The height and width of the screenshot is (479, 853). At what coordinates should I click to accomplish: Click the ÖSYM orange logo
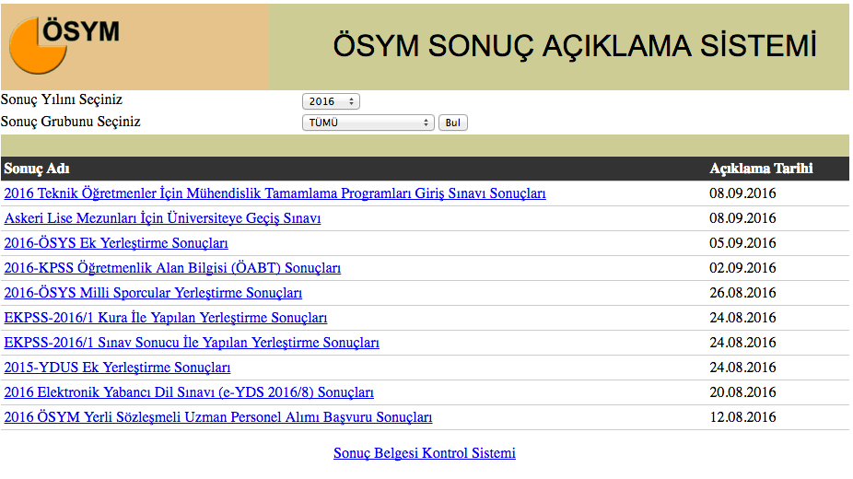(64, 46)
